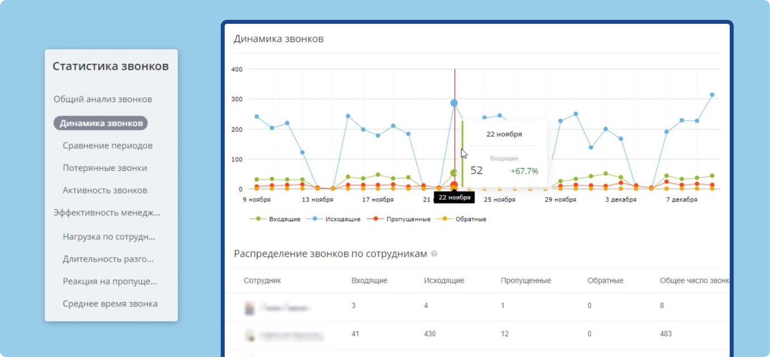Click the blue Исходящие legend marker dot
Viewport: 770px width, 357px height.
pyautogui.click(x=314, y=219)
